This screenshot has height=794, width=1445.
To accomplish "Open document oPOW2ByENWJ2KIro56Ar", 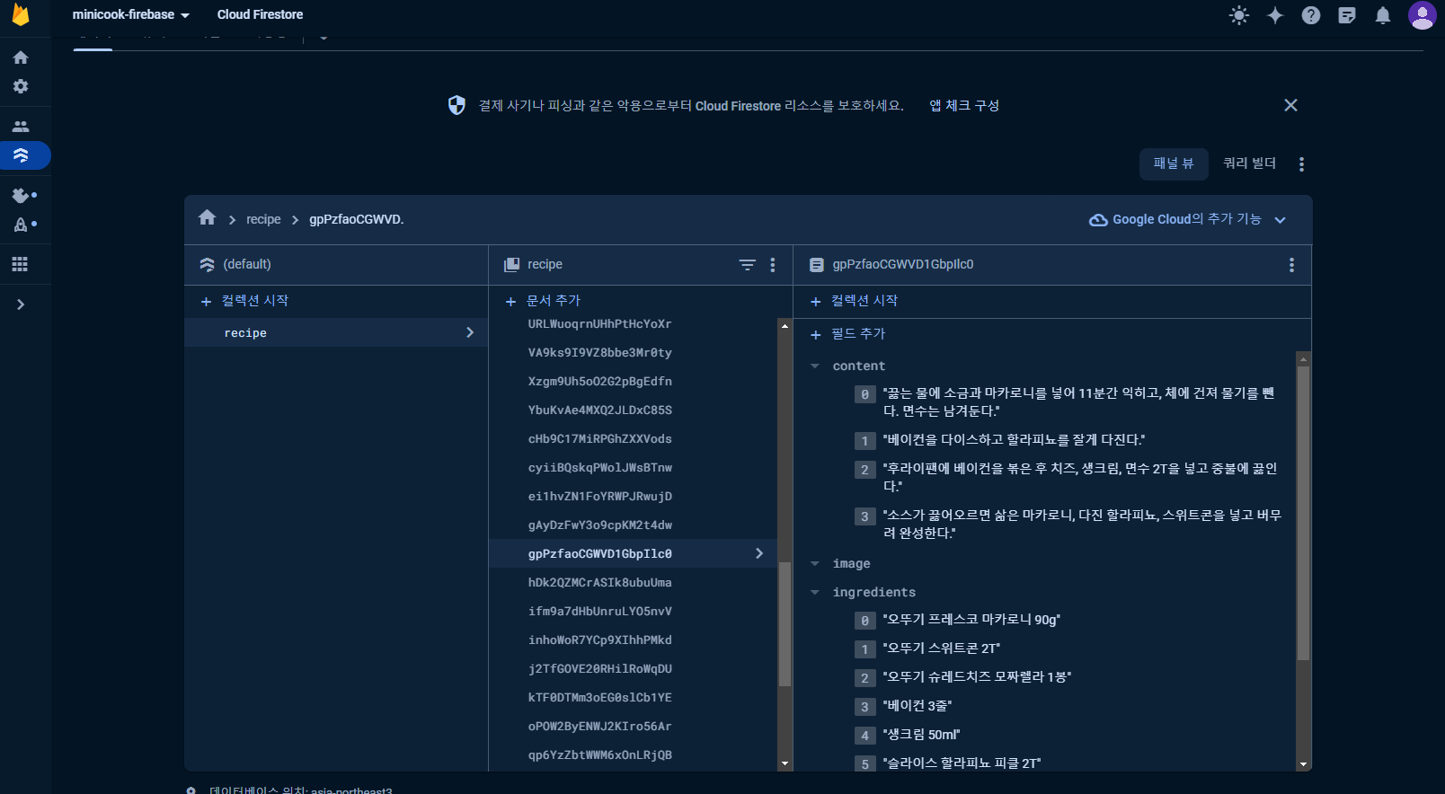I will pos(599,726).
